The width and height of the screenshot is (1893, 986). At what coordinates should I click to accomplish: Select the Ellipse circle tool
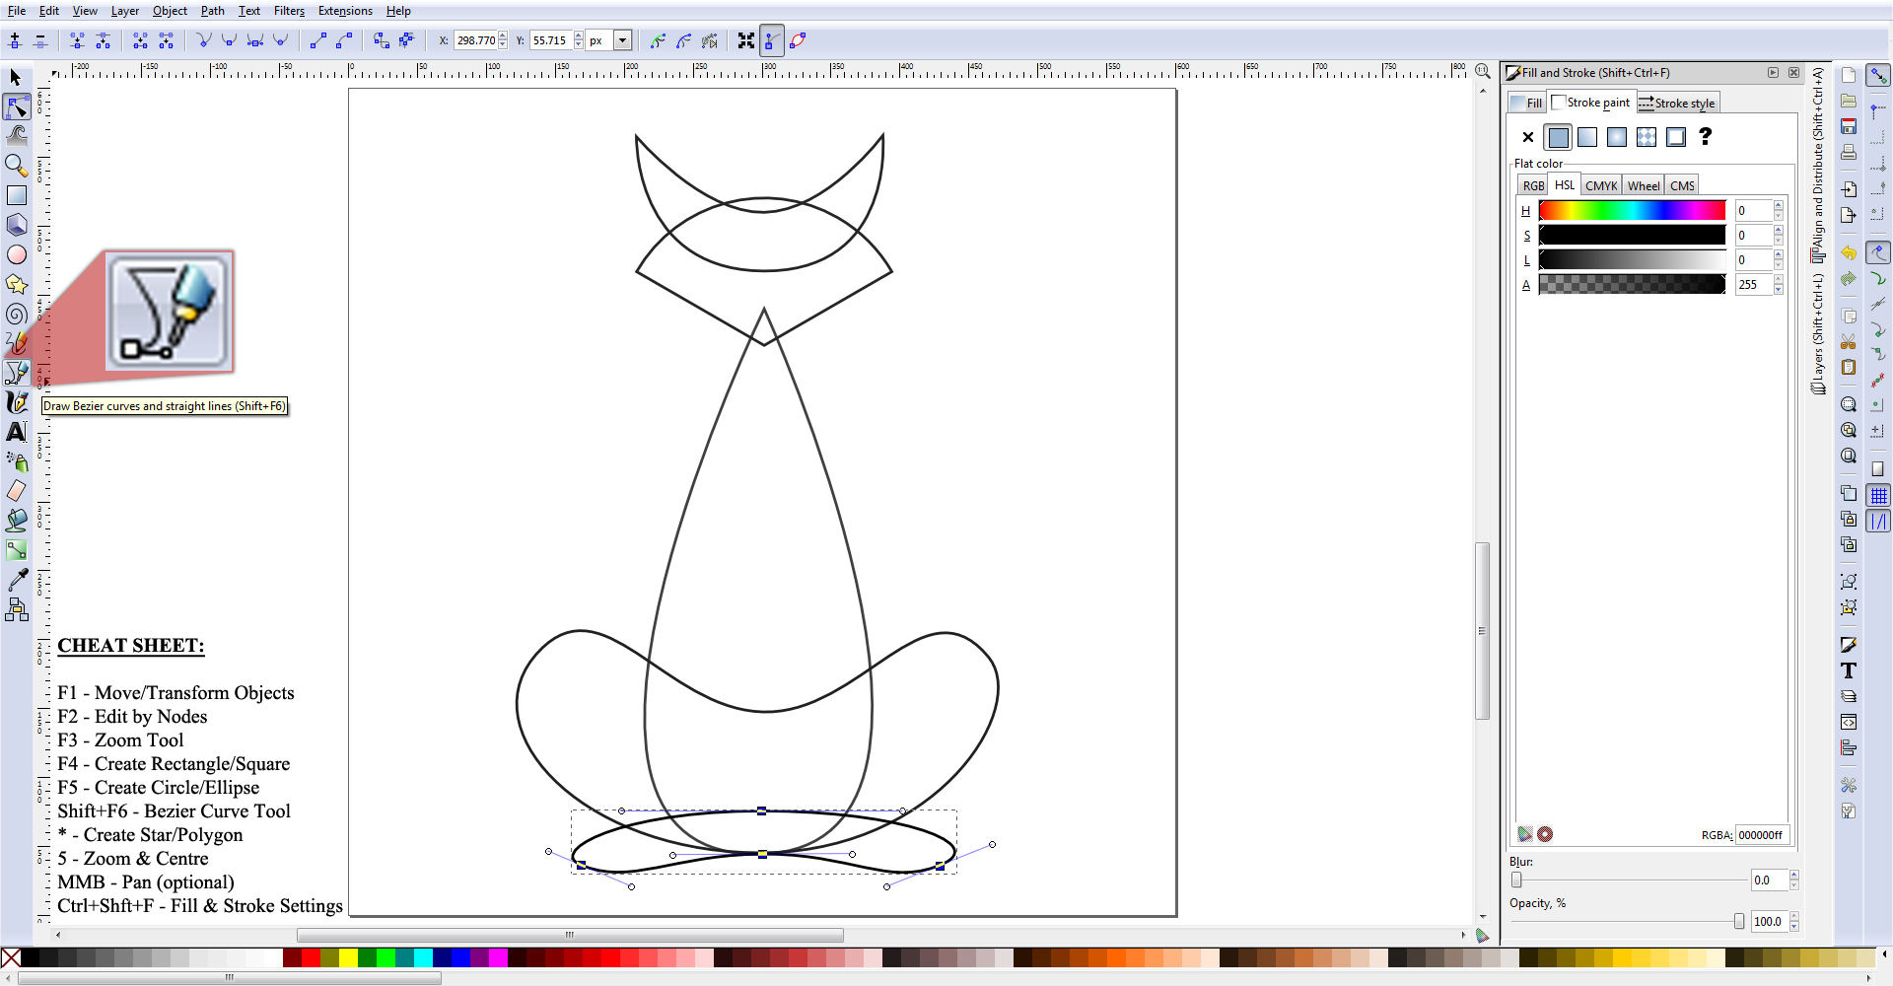point(17,254)
